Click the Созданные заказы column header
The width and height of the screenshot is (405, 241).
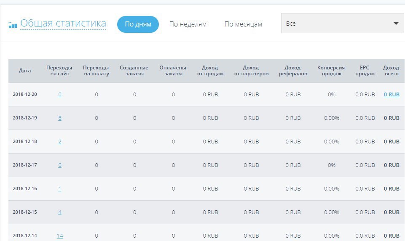coord(134,71)
